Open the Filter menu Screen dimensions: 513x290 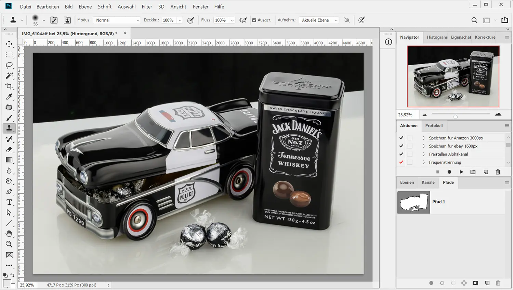[x=147, y=6]
